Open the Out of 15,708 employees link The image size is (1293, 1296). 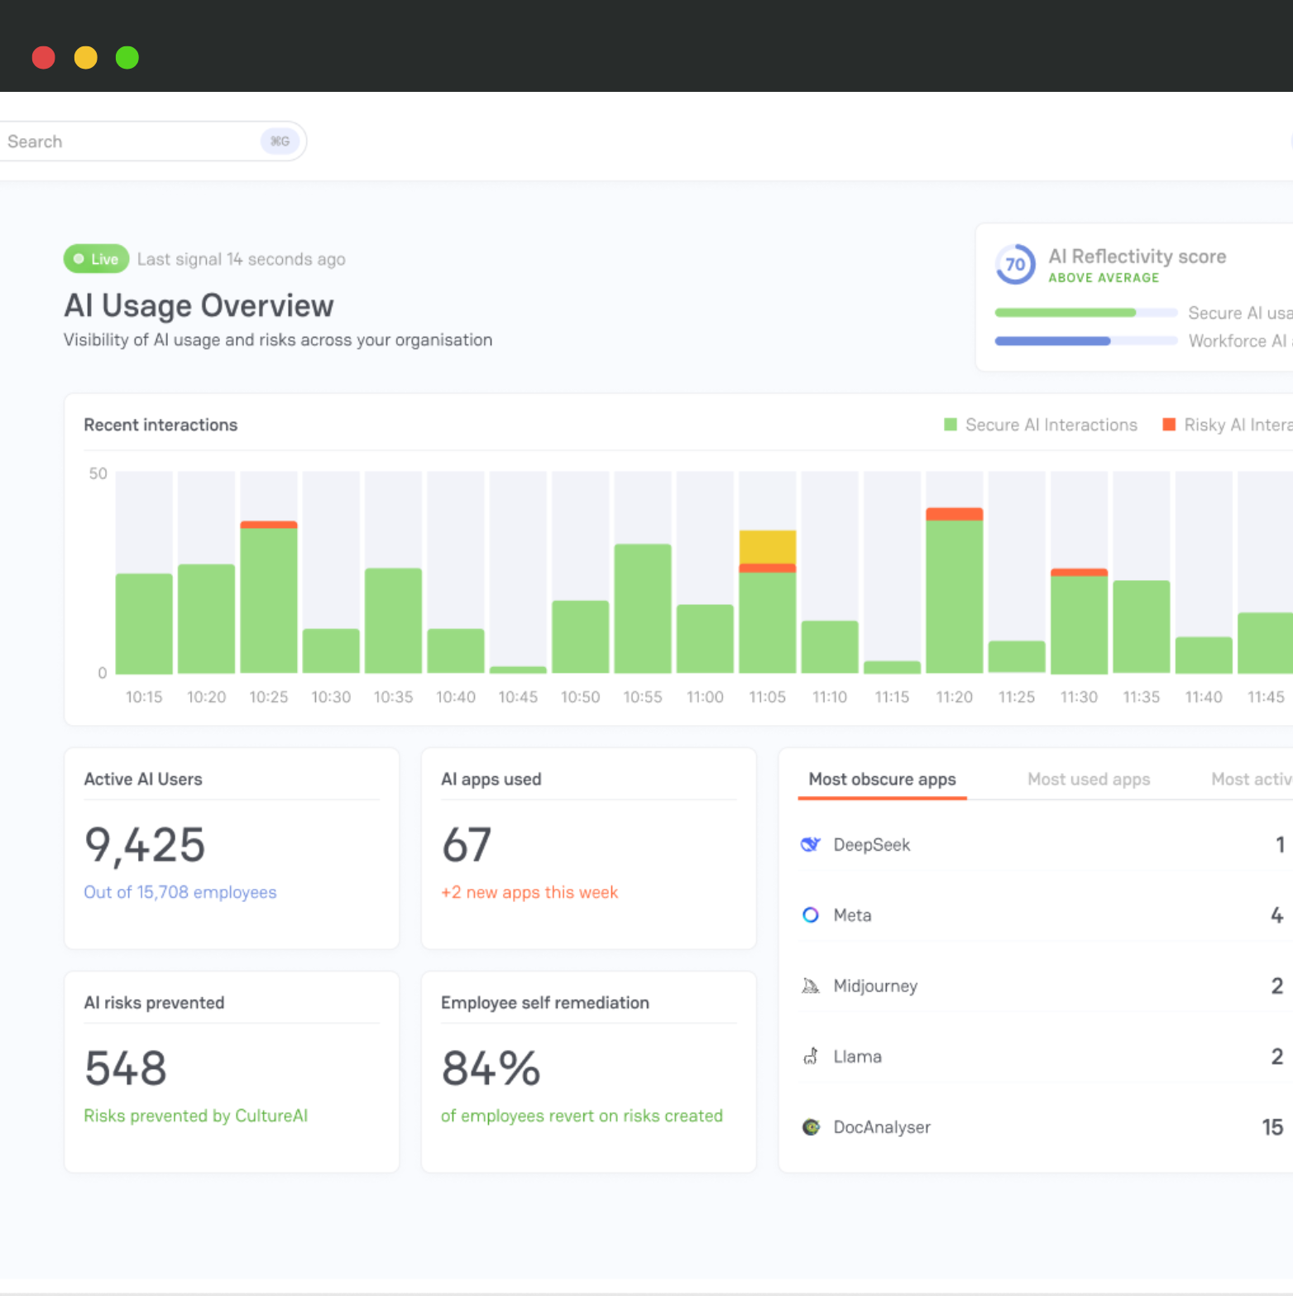[180, 892]
